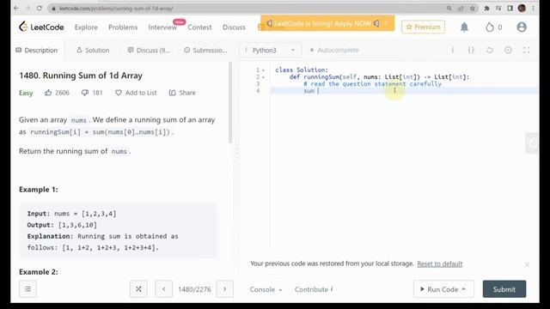Click the browser address bar
This screenshot has height=309, width=550.
246,8
